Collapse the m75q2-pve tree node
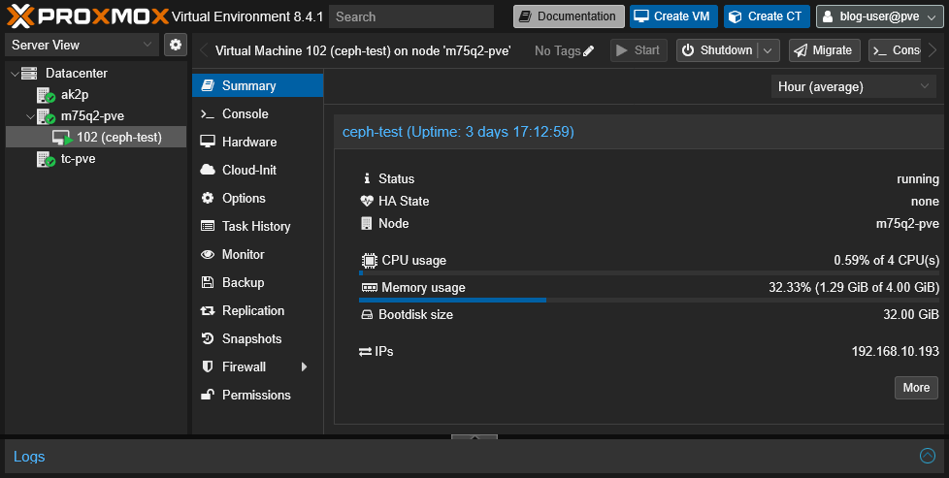The height and width of the screenshot is (478, 949). pos(31,116)
